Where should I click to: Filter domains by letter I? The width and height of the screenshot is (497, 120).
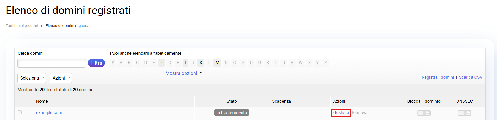186,63
